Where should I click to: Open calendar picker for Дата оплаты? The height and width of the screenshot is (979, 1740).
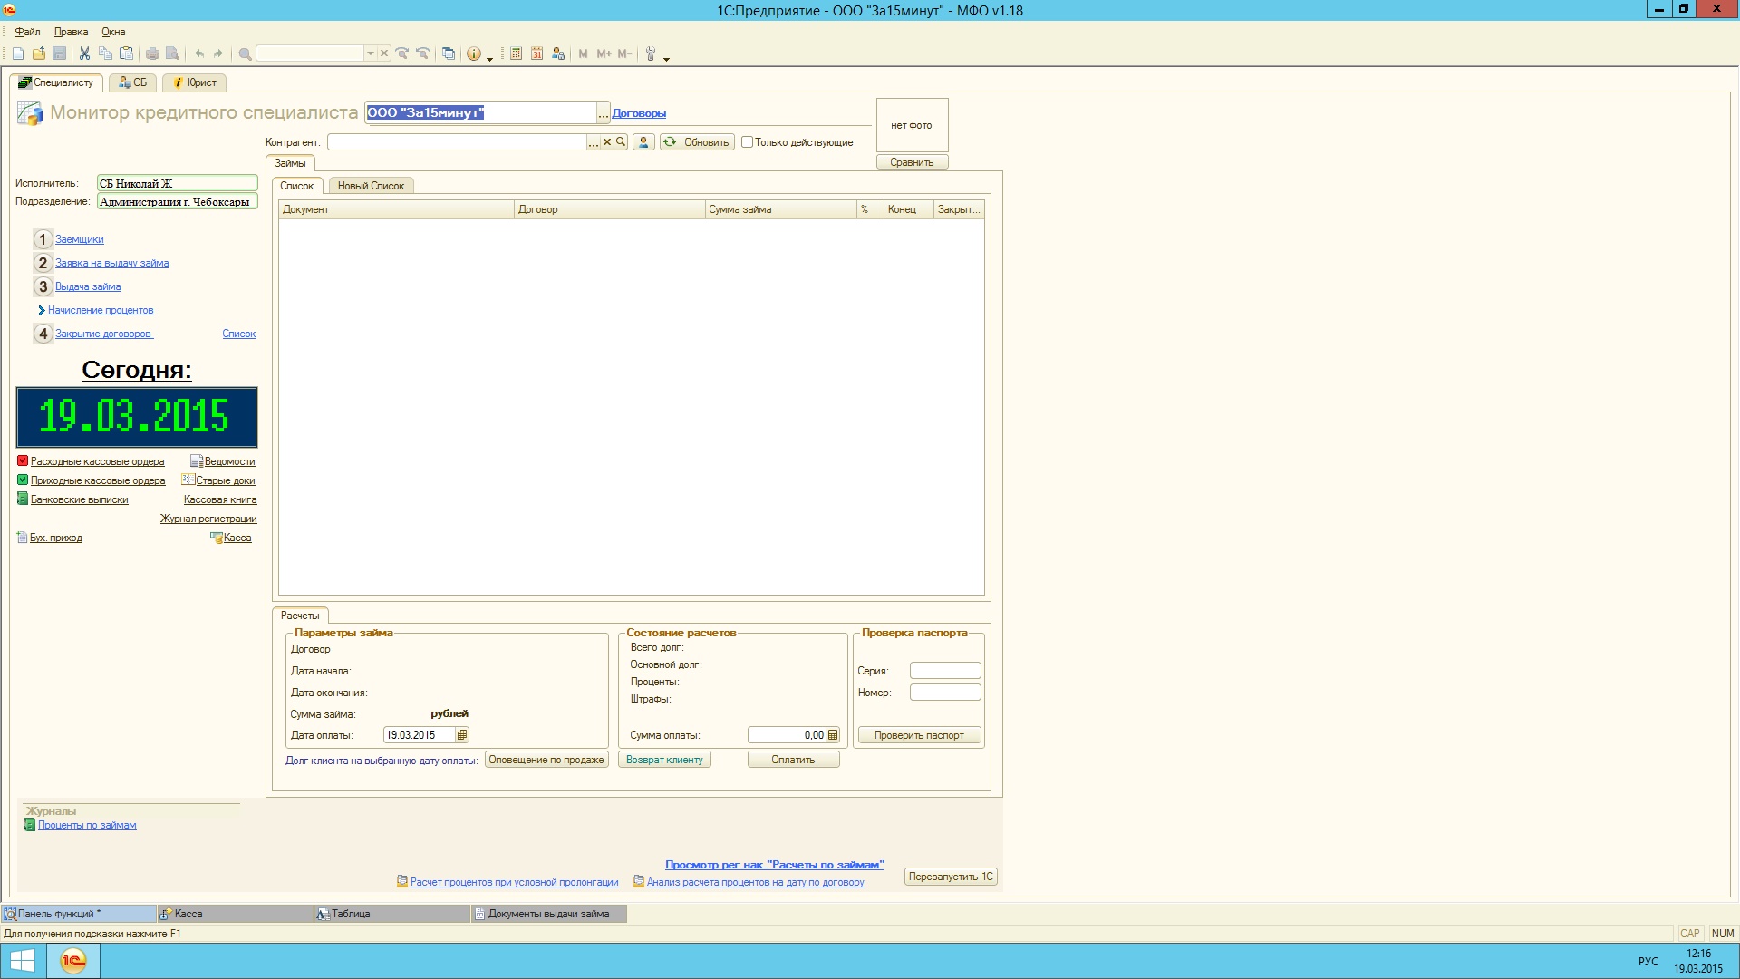[x=462, y=735]
